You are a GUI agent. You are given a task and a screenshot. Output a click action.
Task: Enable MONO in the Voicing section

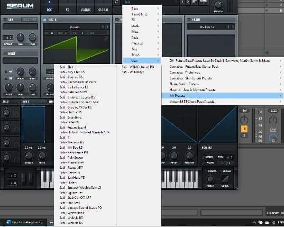click(209, 157)
